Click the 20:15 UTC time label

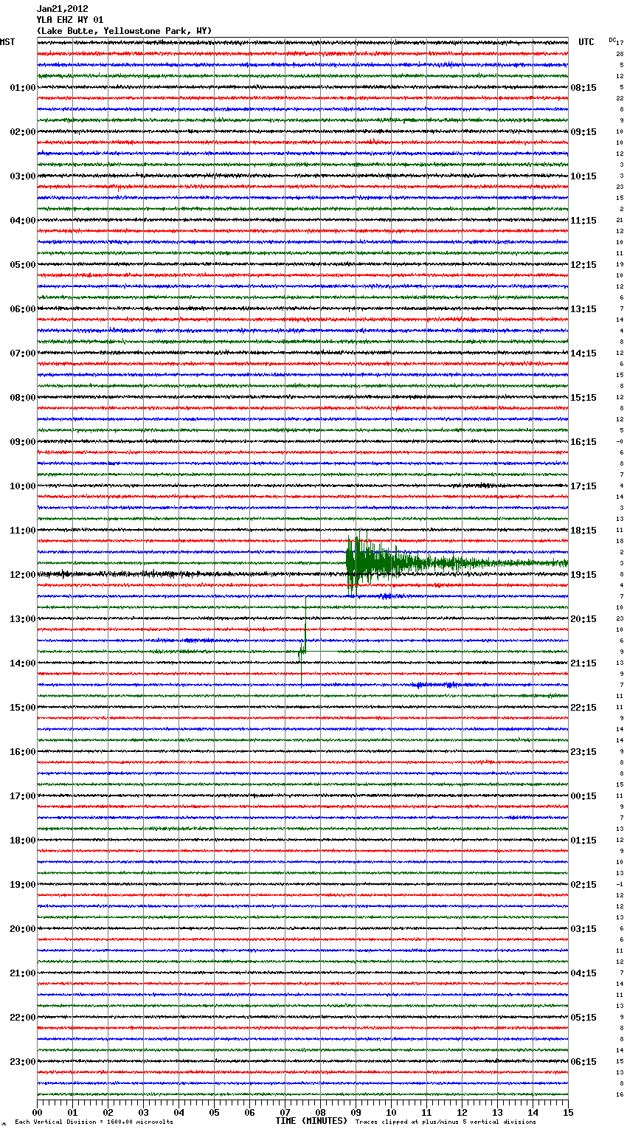click(x=583, y=619)
